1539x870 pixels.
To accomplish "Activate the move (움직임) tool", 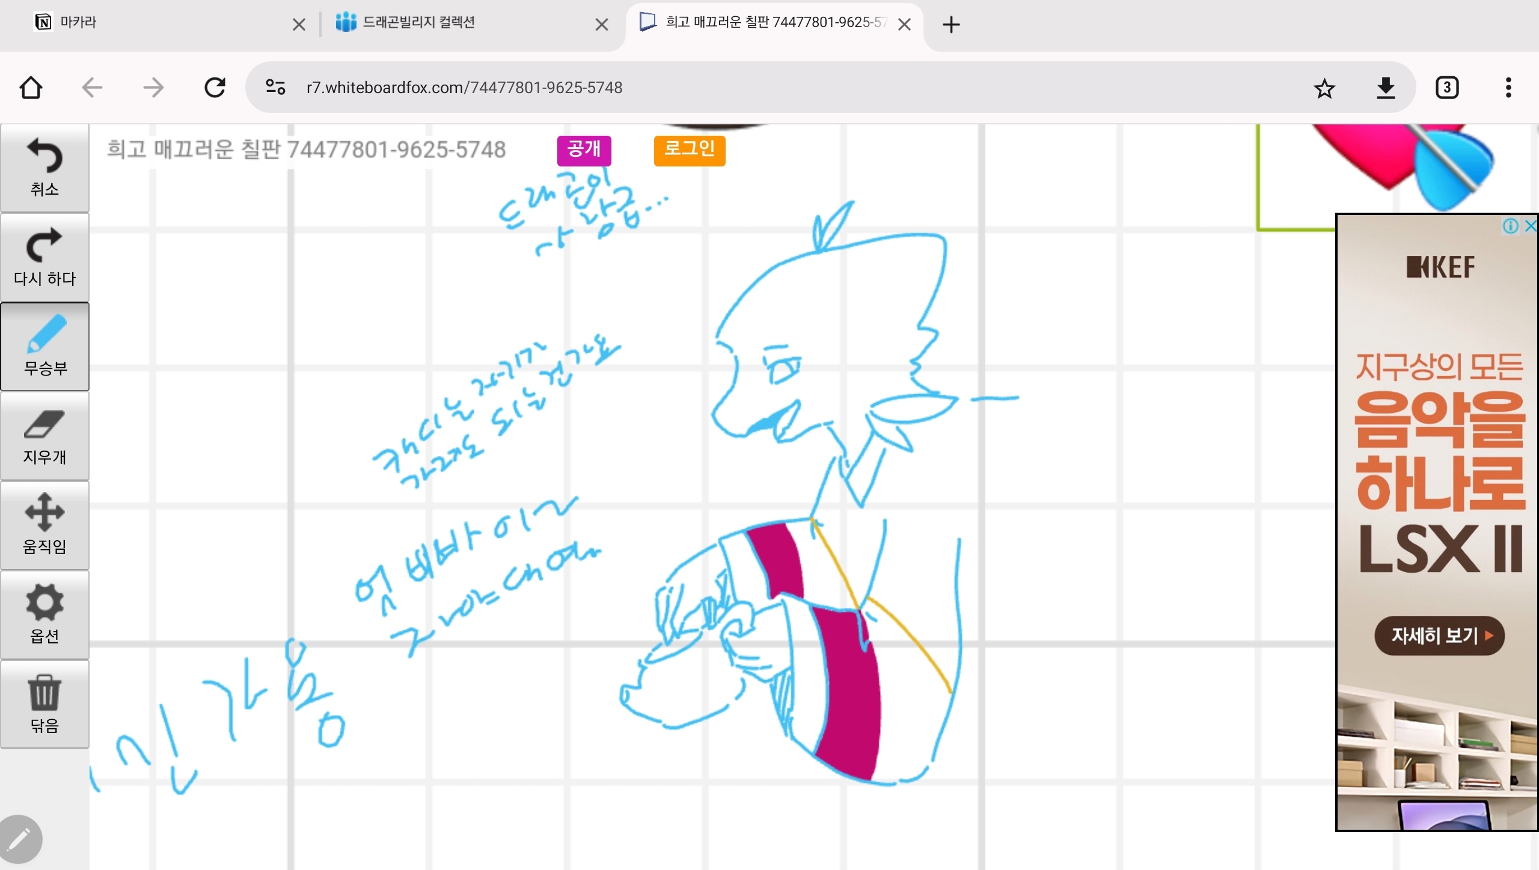I will coord(45,525).
